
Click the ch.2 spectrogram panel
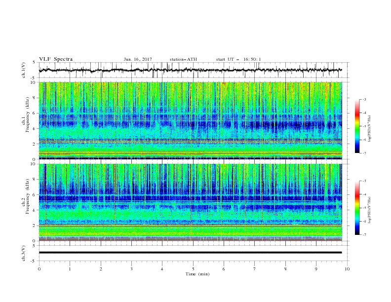coord(191,202)
